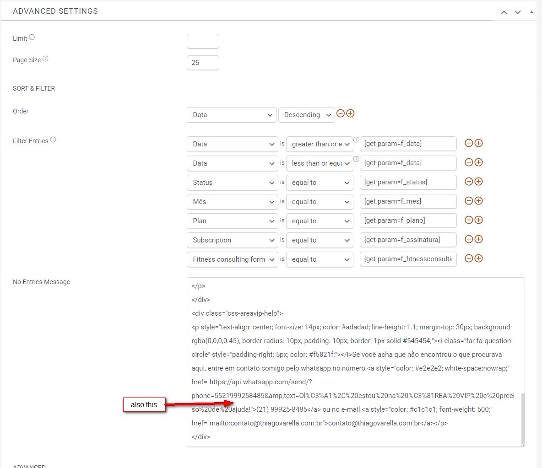Click the Page Size info icon
This screenshot has height=468, width=542.
pos(45,59)
